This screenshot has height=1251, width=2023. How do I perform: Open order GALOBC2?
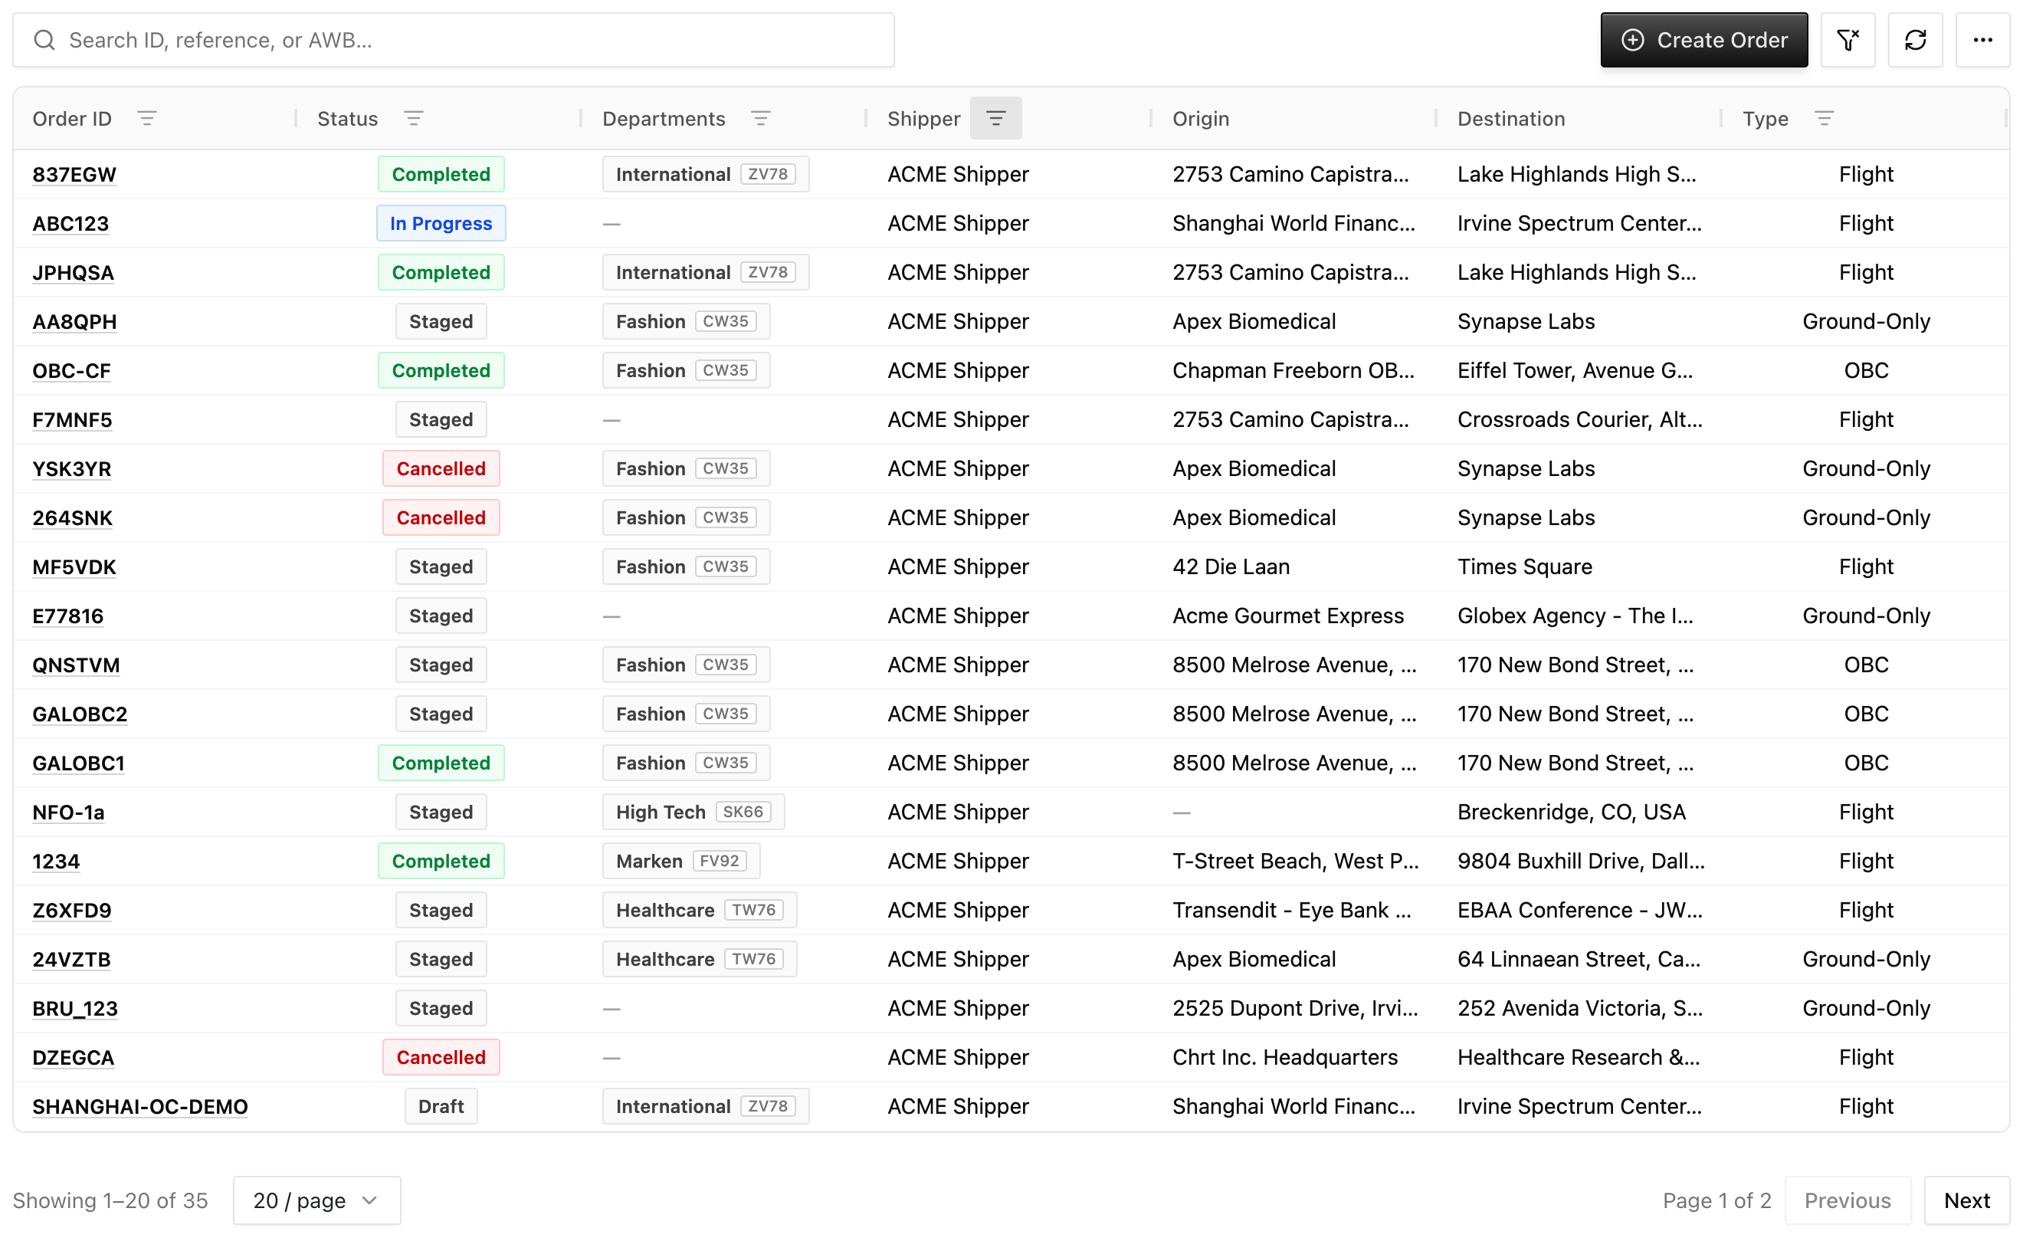tap(80, 714)
